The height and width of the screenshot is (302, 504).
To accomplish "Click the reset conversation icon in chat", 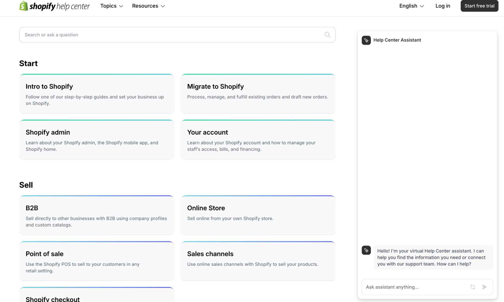I will point(472,287).
